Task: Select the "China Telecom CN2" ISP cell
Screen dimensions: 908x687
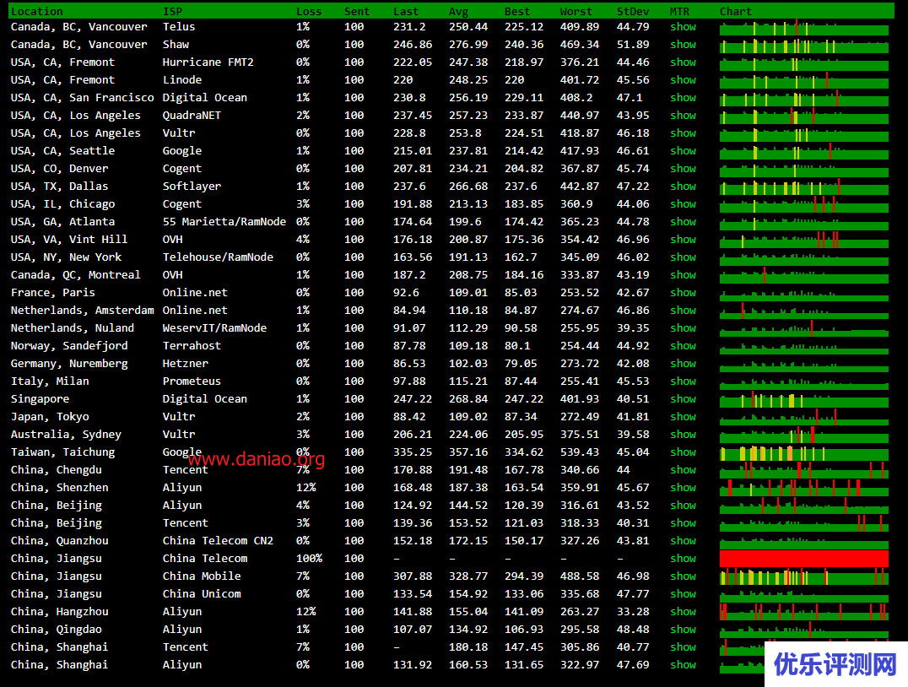Action: click(x=218, y=541)
